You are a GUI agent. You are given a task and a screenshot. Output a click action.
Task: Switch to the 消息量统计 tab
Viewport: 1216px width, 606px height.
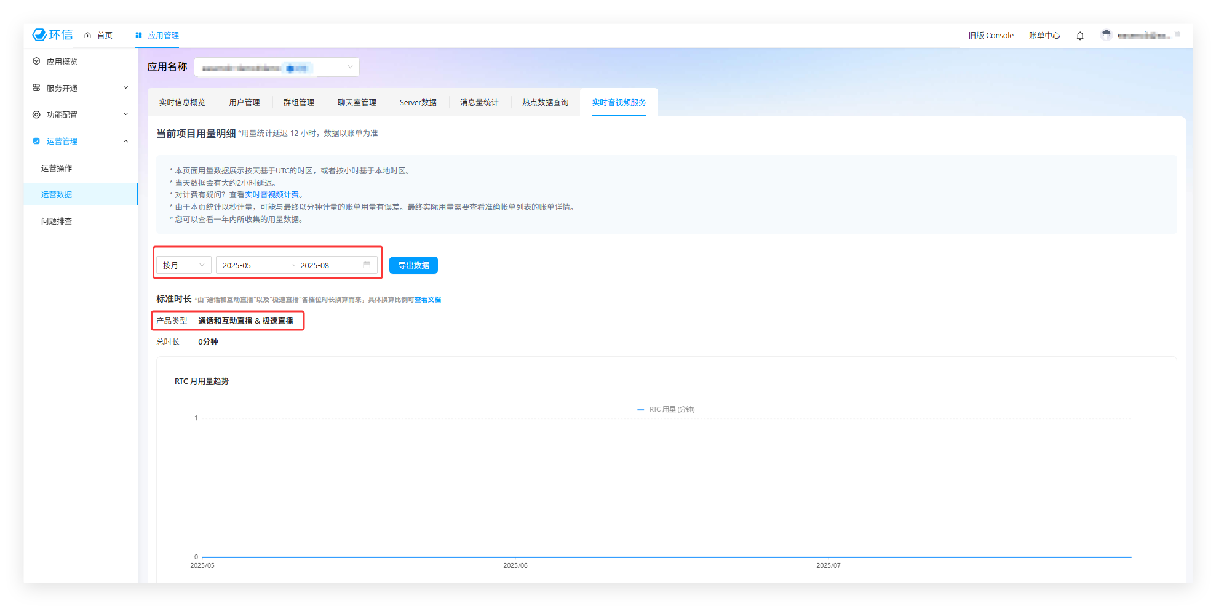coord(479,103)
